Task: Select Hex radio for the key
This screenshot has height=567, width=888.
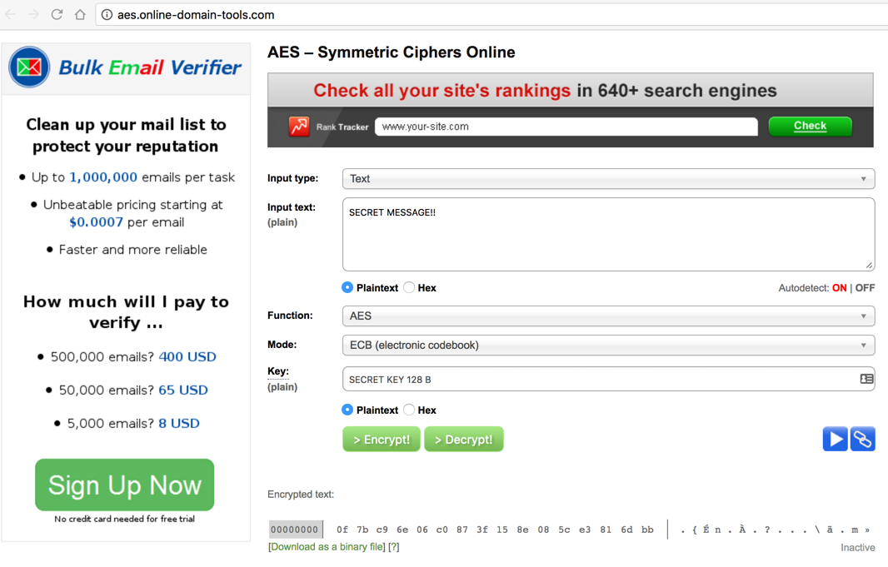Action: [409, 410]
